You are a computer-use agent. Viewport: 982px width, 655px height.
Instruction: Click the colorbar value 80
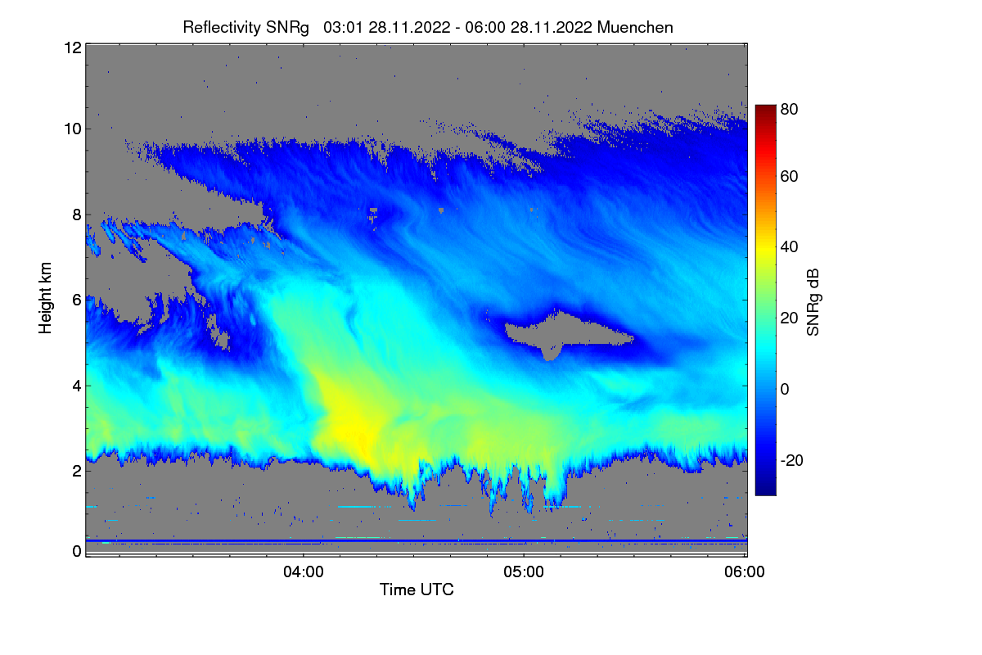790,109
